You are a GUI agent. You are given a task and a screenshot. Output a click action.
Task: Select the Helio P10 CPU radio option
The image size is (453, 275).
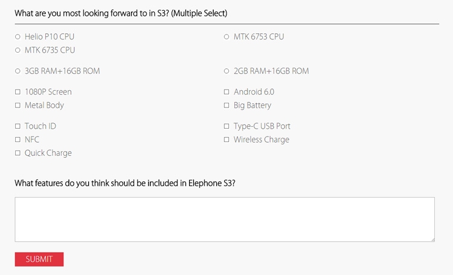(18, 37)
